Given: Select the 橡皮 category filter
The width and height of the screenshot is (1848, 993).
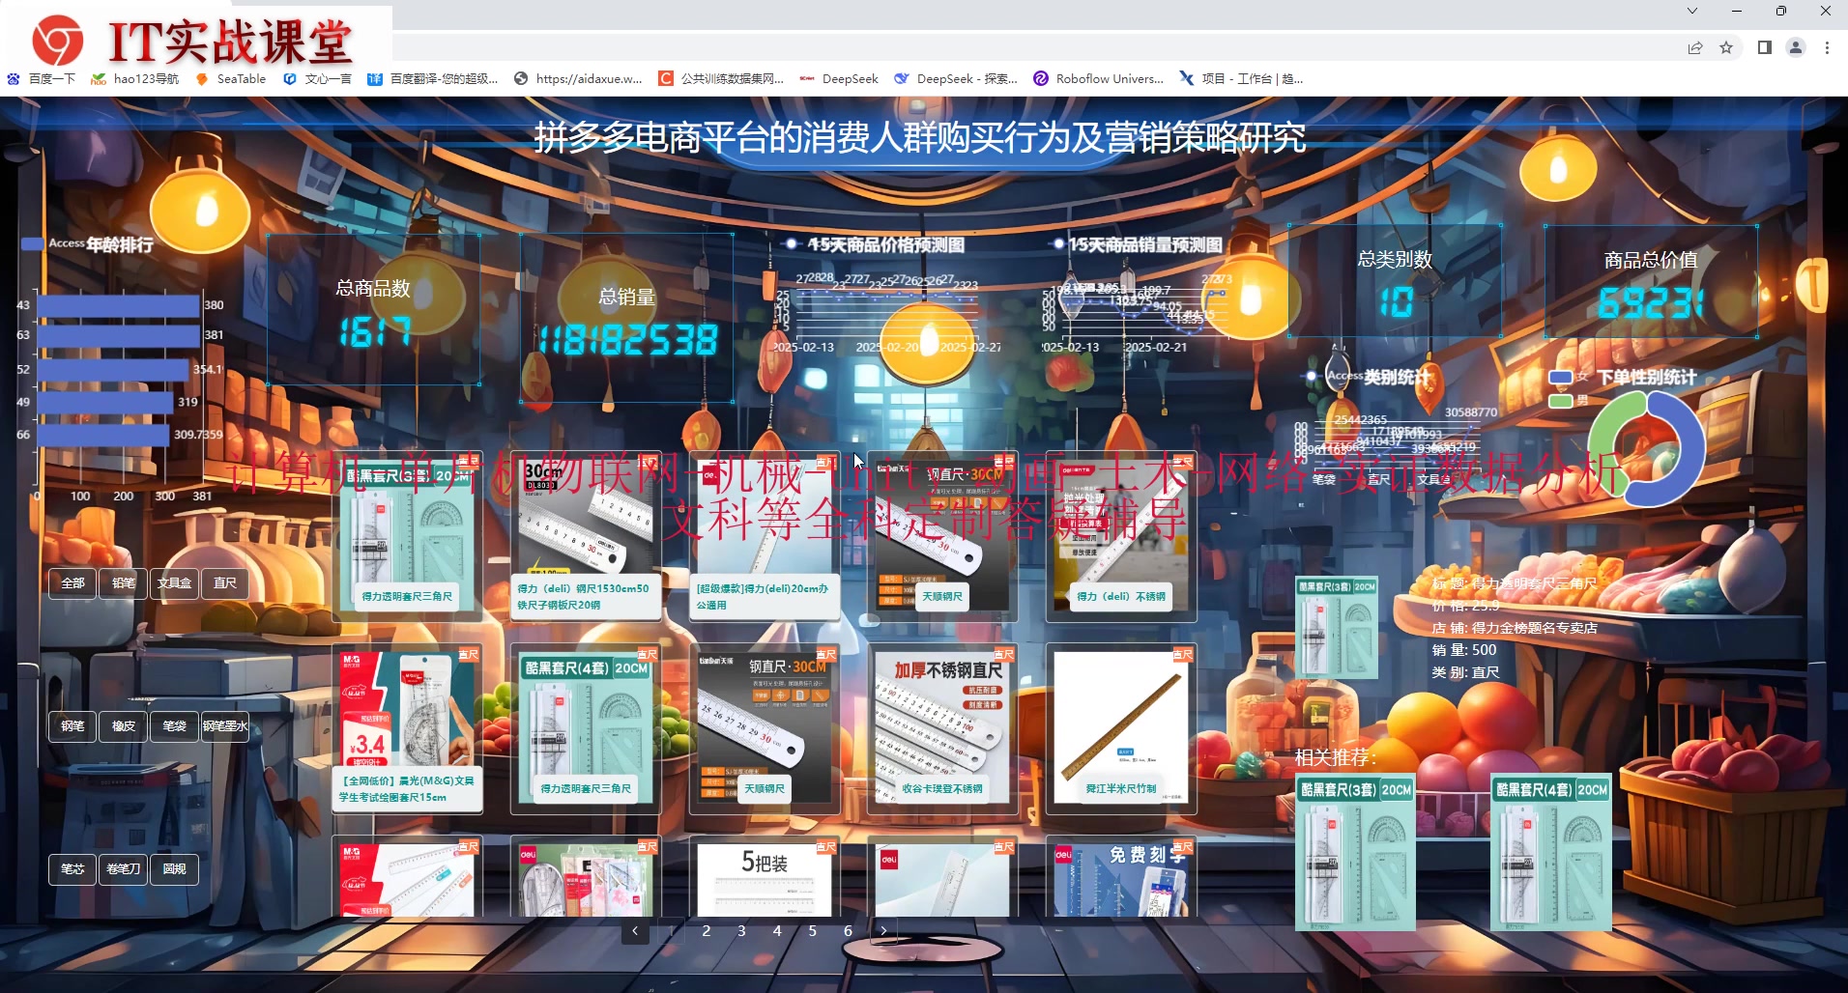Looking at the screenshot, I should click(124, 726).
